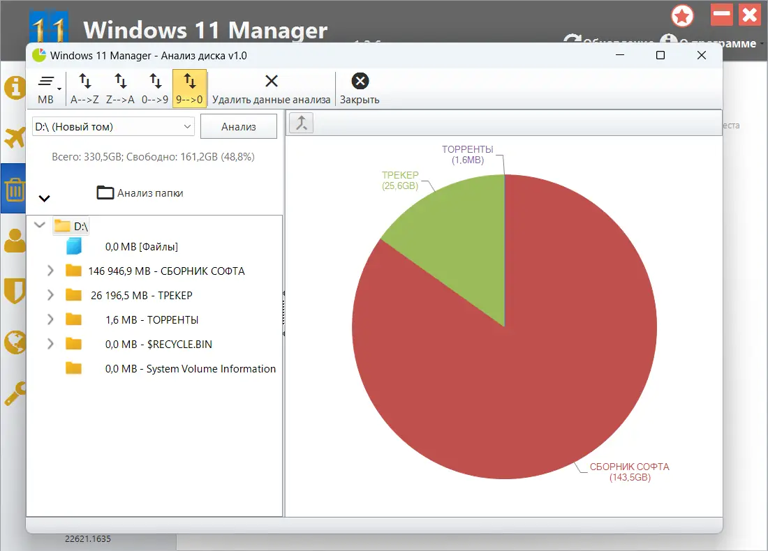This screenshot has width=768, height=551.
Task: Sort folders A to Z
Action: [x=84, y=89]
